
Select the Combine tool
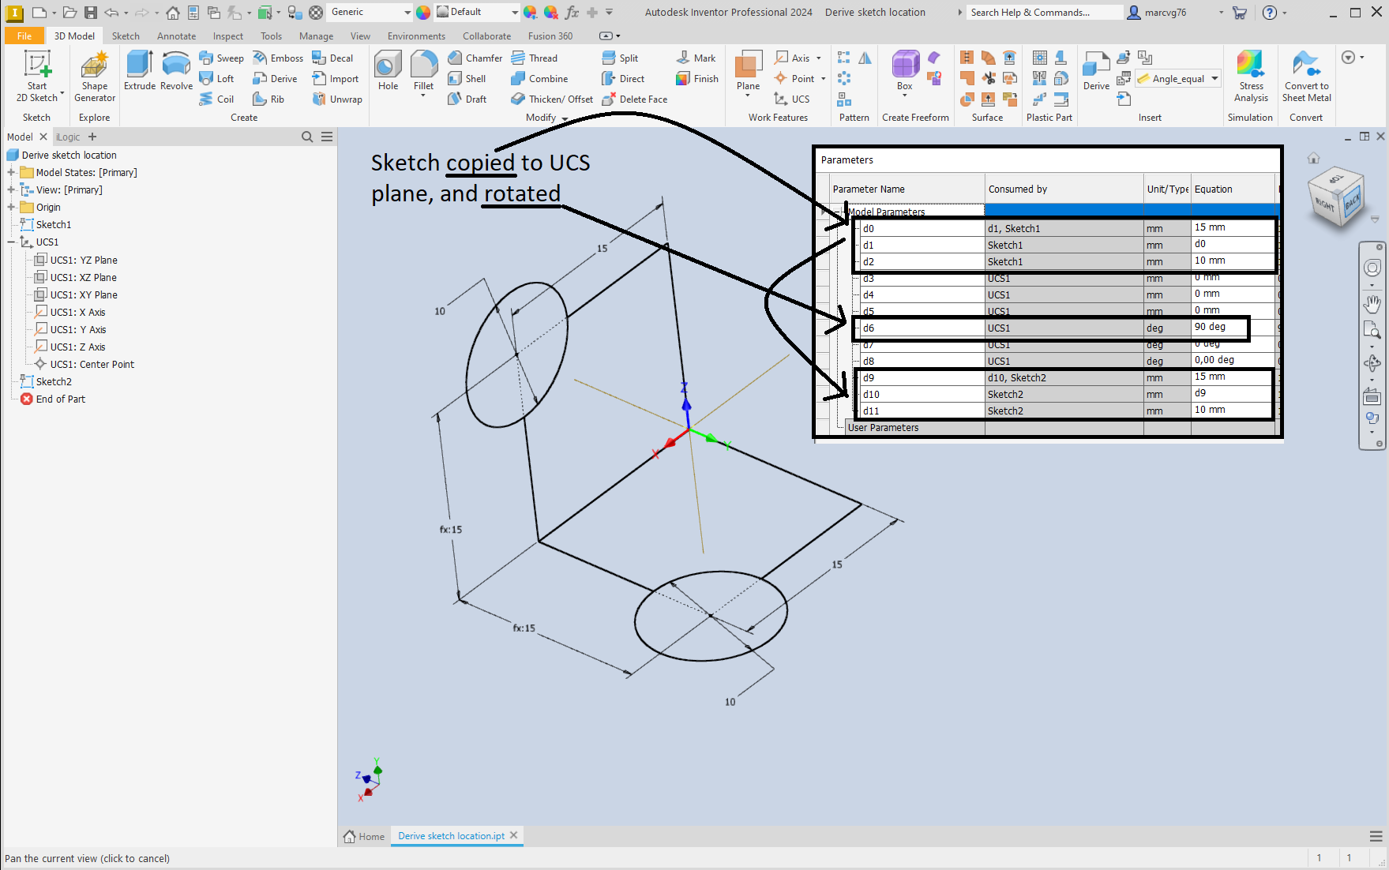point(542,78)
